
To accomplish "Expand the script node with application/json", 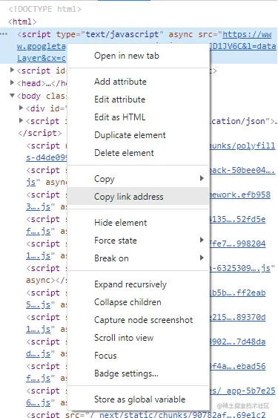I will pyautogui.click(x=21, y=120).
